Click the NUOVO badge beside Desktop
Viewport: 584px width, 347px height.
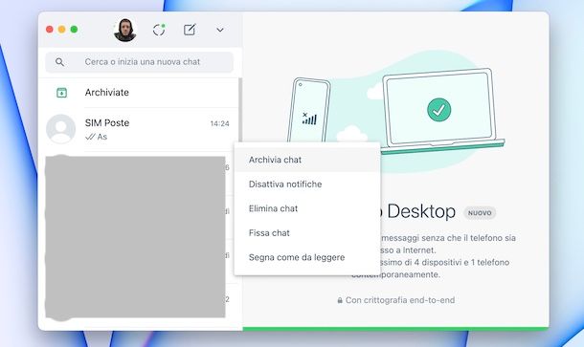480,213
